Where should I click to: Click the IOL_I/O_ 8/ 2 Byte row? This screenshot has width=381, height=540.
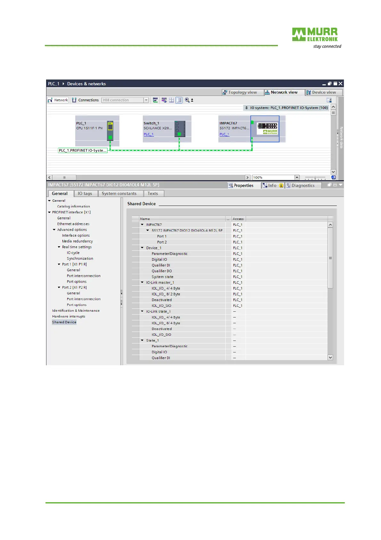230,294
